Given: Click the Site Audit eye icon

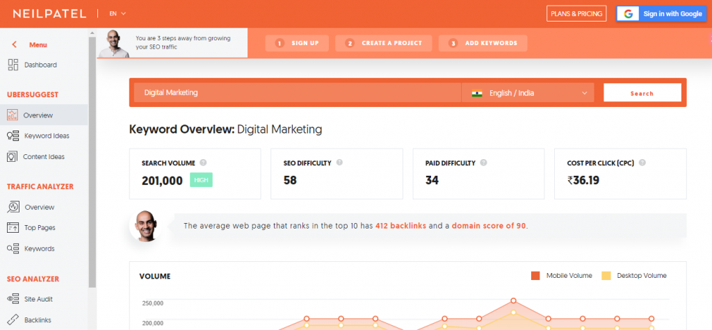Looking at the screenshot, I should pos(13,299).
